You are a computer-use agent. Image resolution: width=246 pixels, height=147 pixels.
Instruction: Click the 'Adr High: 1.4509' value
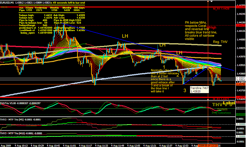[69, 15]
